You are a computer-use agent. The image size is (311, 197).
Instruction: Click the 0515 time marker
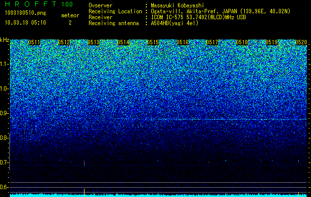click(x=153, y=42)
